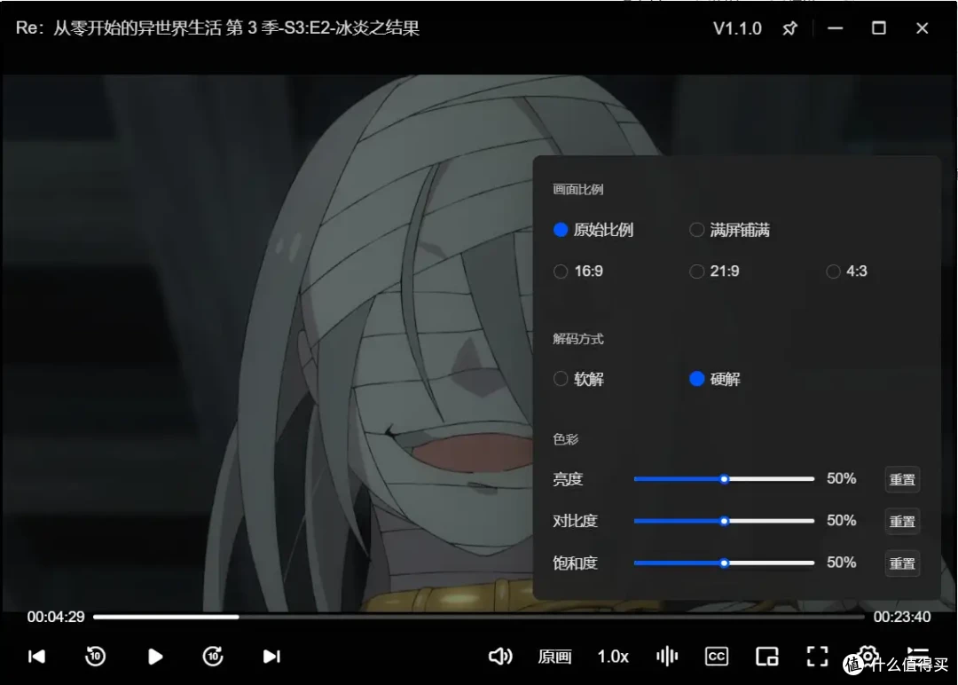This screenshot has width=958, height=685.
Task: Choose the 21:9 aspect ratio
Action: click(x=714, y=272)
